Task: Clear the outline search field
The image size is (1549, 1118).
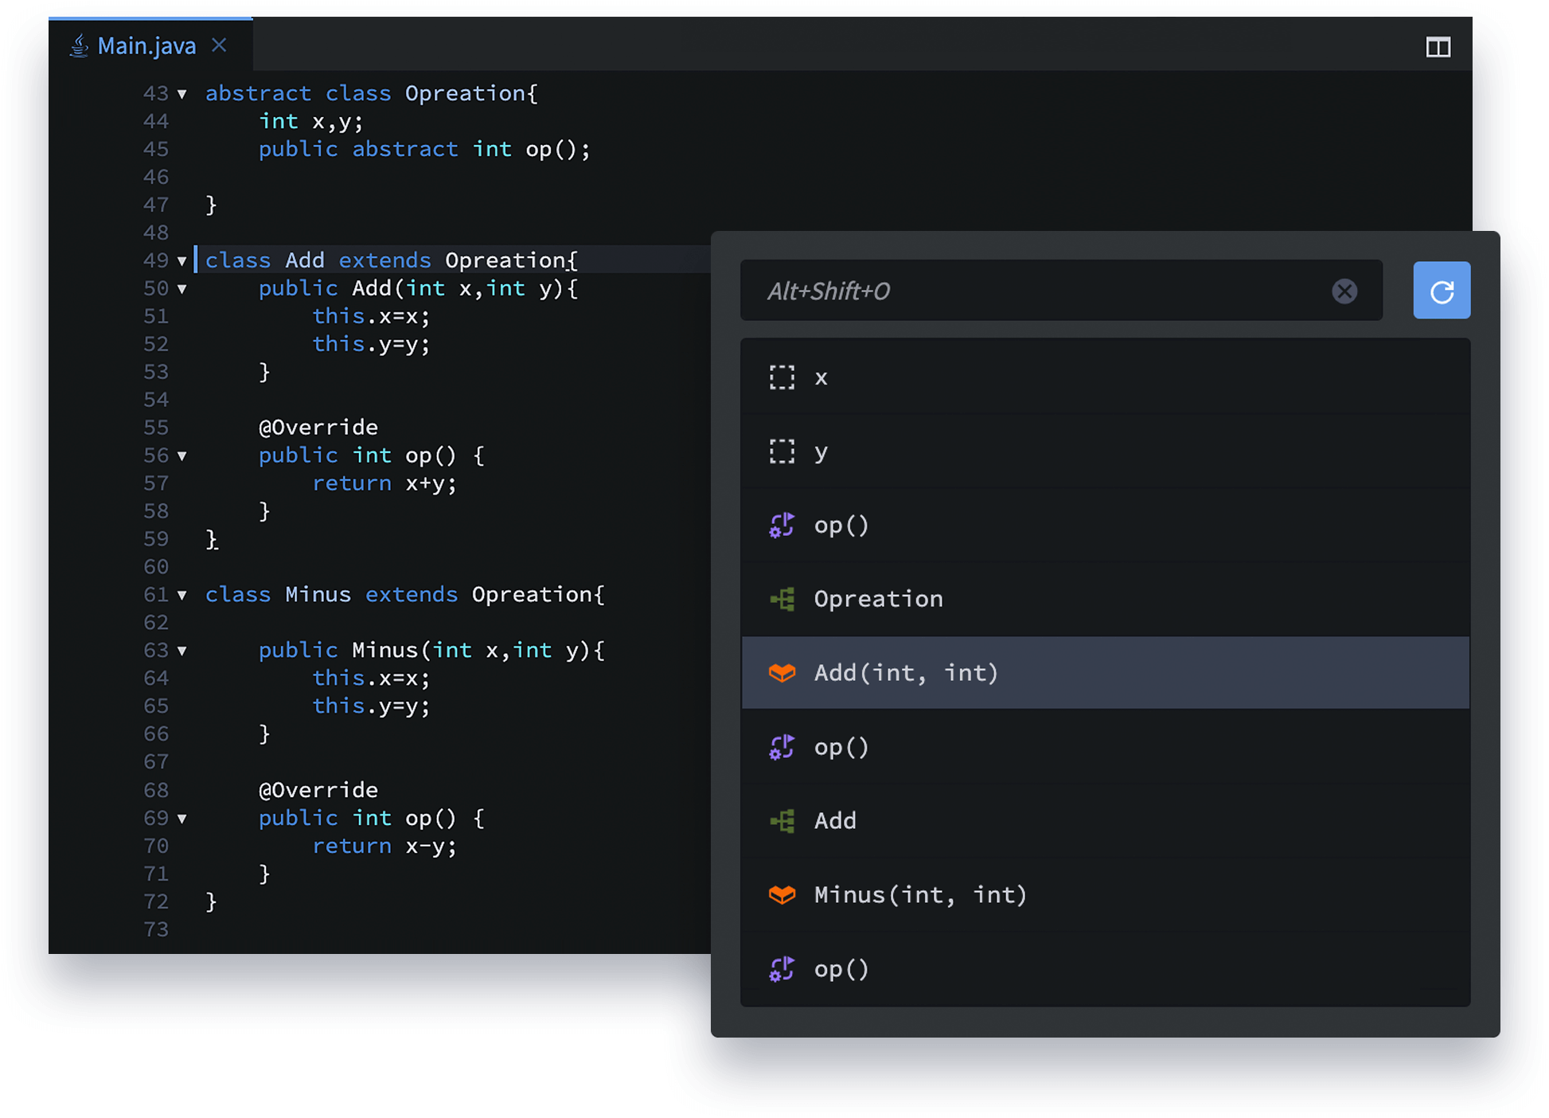Action: (1344, 291)
